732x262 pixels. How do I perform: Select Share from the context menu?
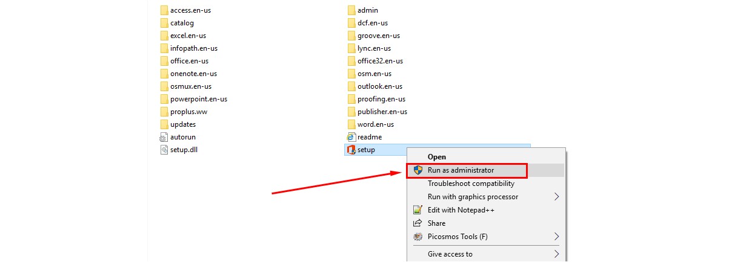coord(436,223)
